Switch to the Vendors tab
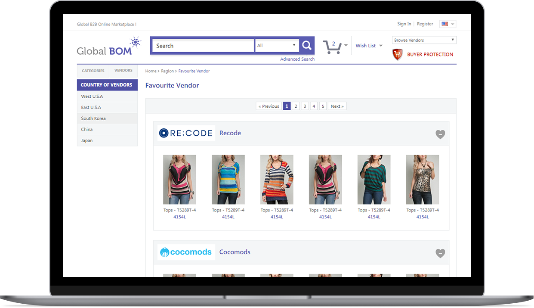 point(123,71)
